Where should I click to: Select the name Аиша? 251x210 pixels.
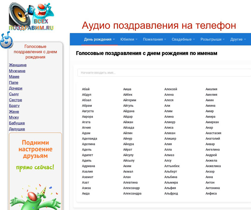click(x=127, y=89)
